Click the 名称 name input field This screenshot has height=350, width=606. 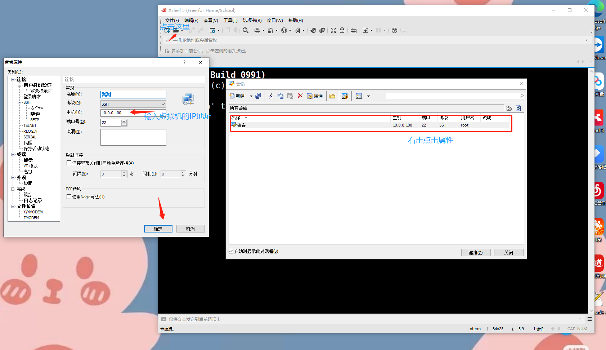pos(133,94)
